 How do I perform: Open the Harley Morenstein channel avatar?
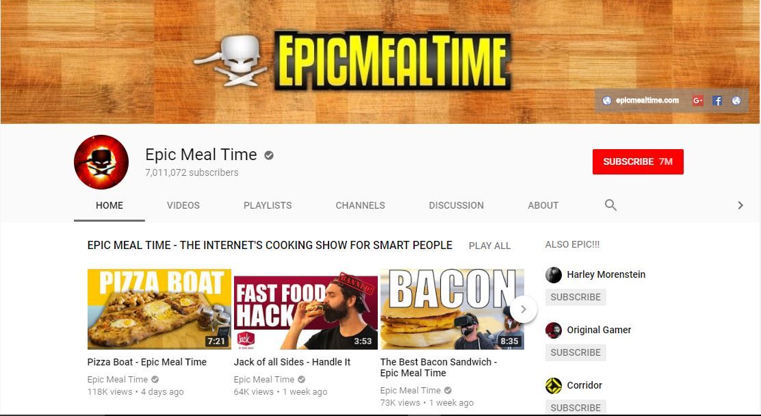coord(553,275)
